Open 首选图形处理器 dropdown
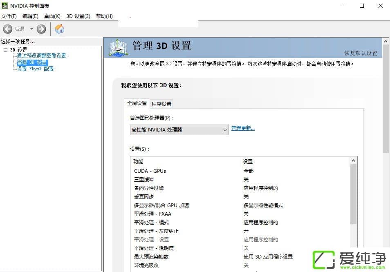The image size is (390, 272). coord(179,130)
